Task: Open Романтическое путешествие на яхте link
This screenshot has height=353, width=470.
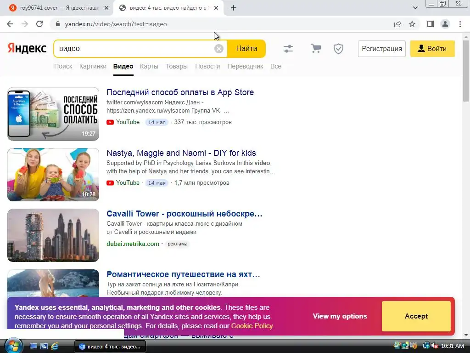Action: point(183,274)
